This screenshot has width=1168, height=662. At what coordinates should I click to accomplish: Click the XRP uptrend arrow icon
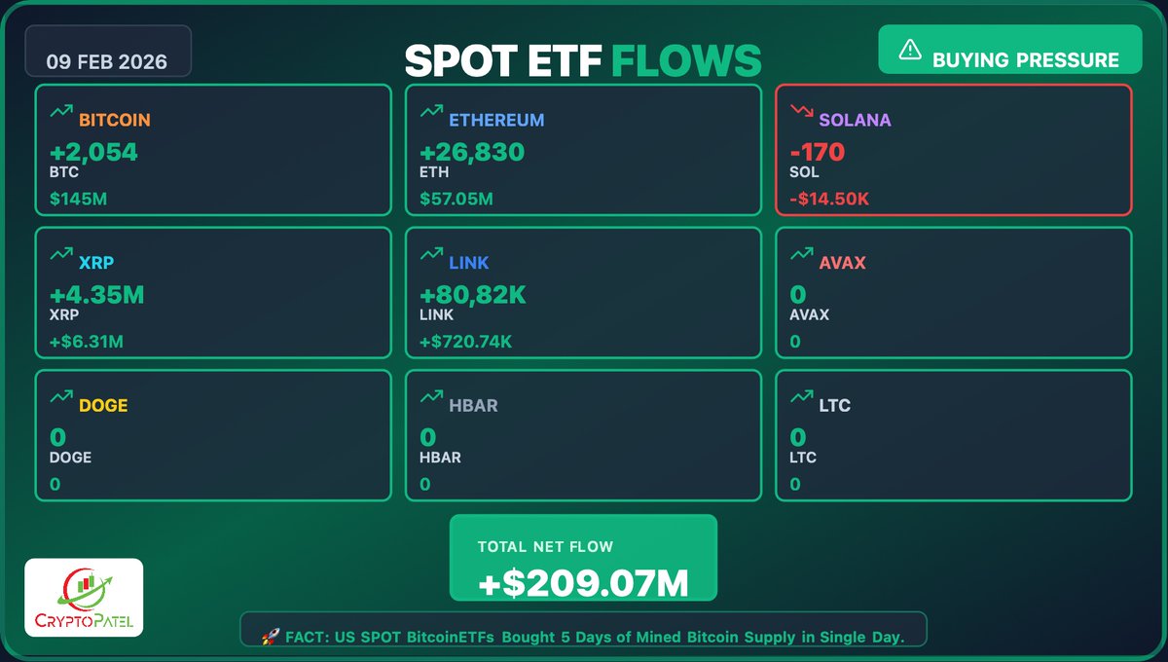coord(61,254)
